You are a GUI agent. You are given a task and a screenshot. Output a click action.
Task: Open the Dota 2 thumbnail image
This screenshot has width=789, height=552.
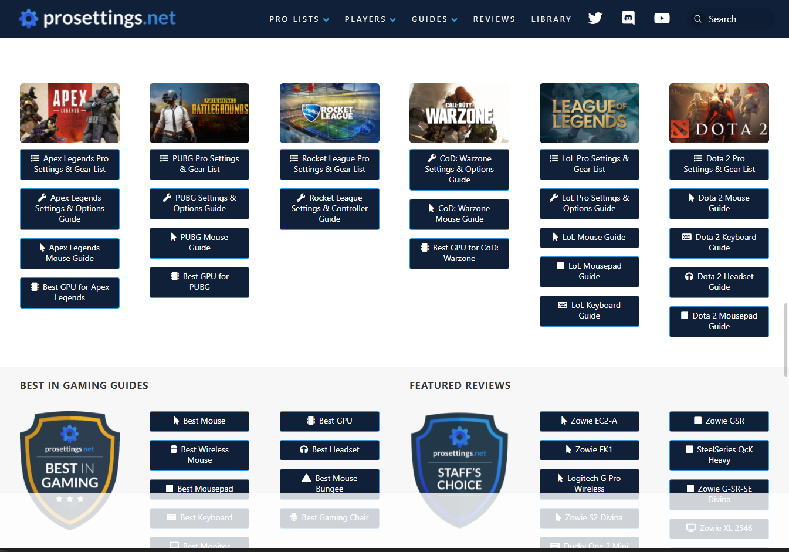click(x=719, y=113)
